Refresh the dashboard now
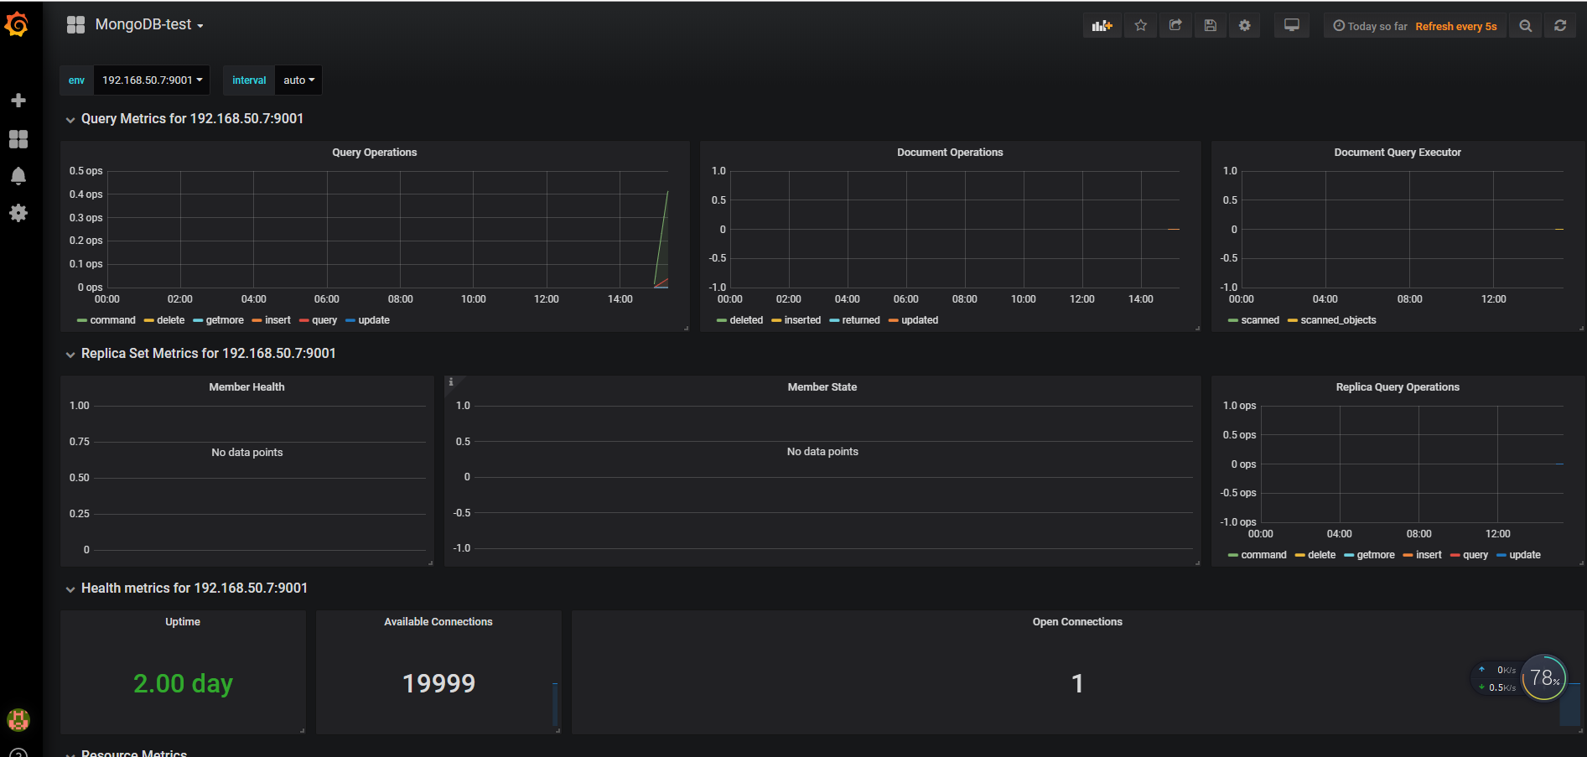 pyautogui.click(x=1560, y=26)
